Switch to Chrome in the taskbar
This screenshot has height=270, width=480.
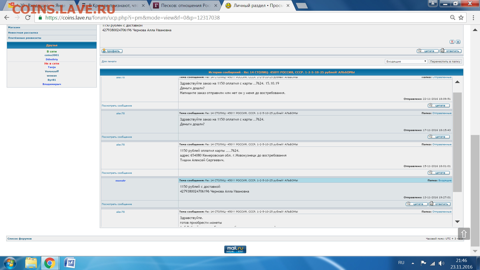50,263
